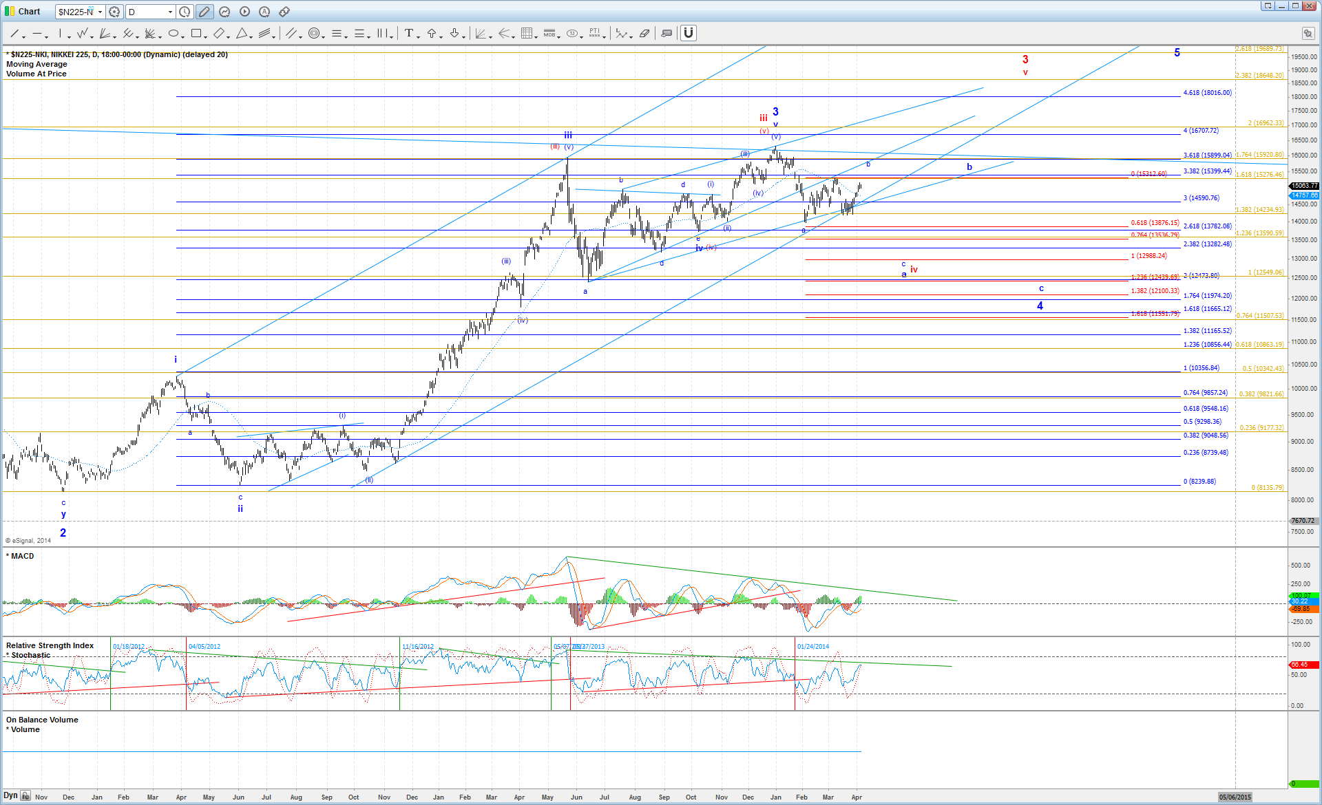Expand the horizontal line options arrow
Screen dimensions: 1322x805
pos(47,36)
